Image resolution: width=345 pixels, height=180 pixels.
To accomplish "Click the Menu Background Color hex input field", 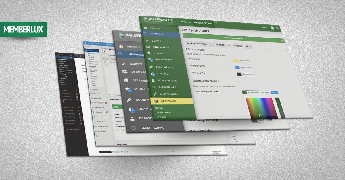I will coord(265,92).
